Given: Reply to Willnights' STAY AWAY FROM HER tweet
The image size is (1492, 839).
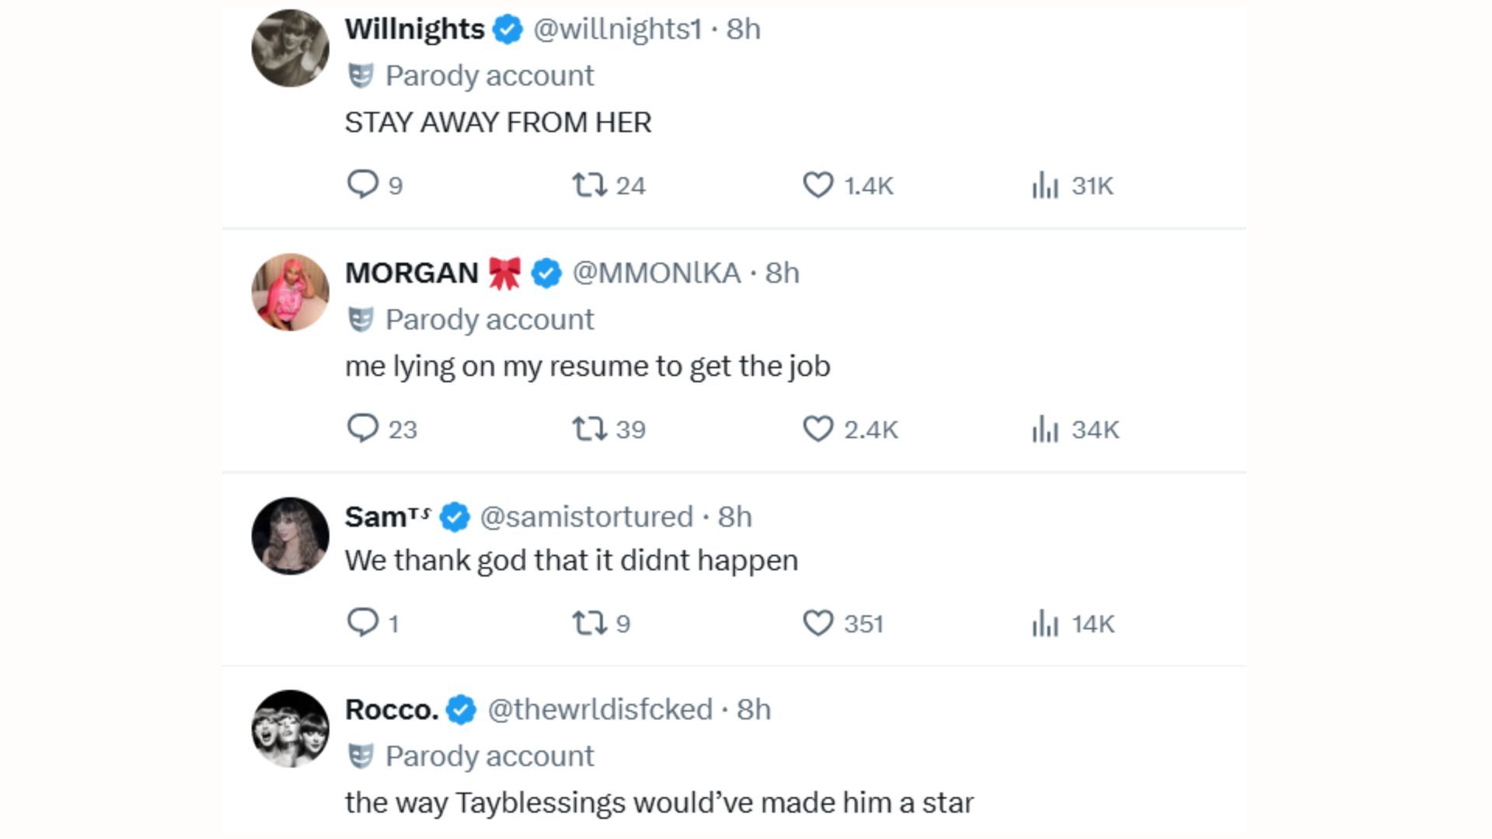Looking at the screenshot, I should coord(362,185).
